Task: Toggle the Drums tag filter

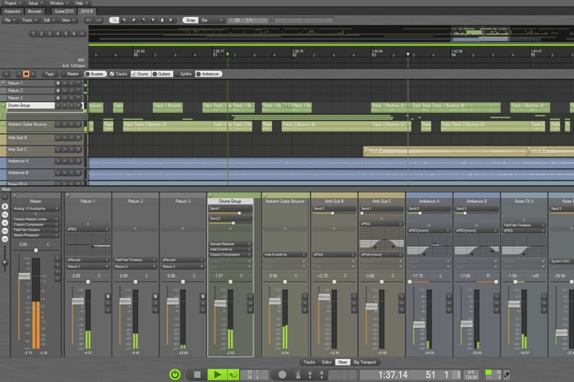Action: [x=141, y=73]
